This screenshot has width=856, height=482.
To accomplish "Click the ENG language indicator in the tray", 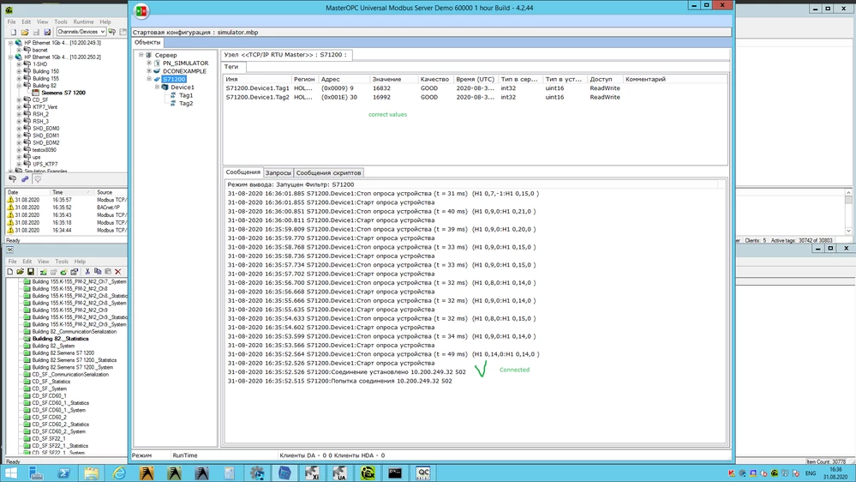I will point(810,473).
